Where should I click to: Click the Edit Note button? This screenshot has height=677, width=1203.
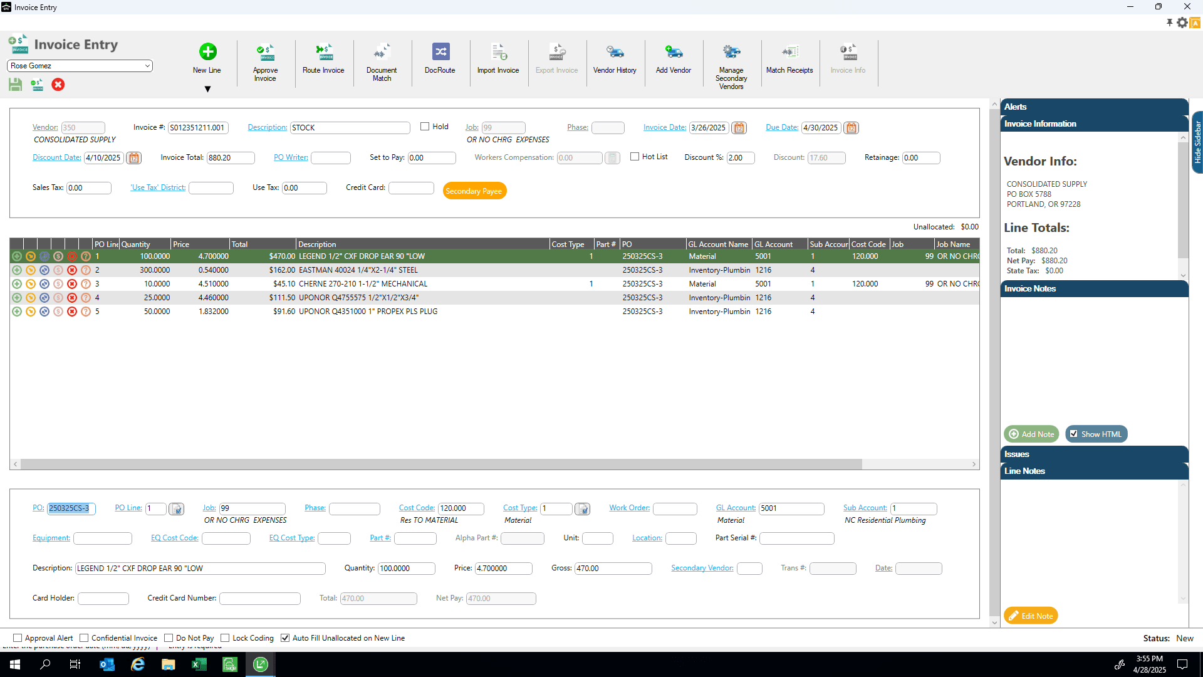click(x=1031, y=616)
